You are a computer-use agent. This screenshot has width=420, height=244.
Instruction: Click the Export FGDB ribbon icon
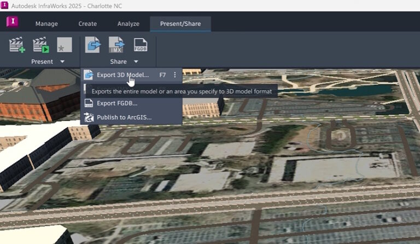pos(141,45)
